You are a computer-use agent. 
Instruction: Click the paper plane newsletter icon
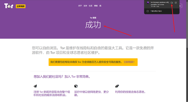click(35, 86)
